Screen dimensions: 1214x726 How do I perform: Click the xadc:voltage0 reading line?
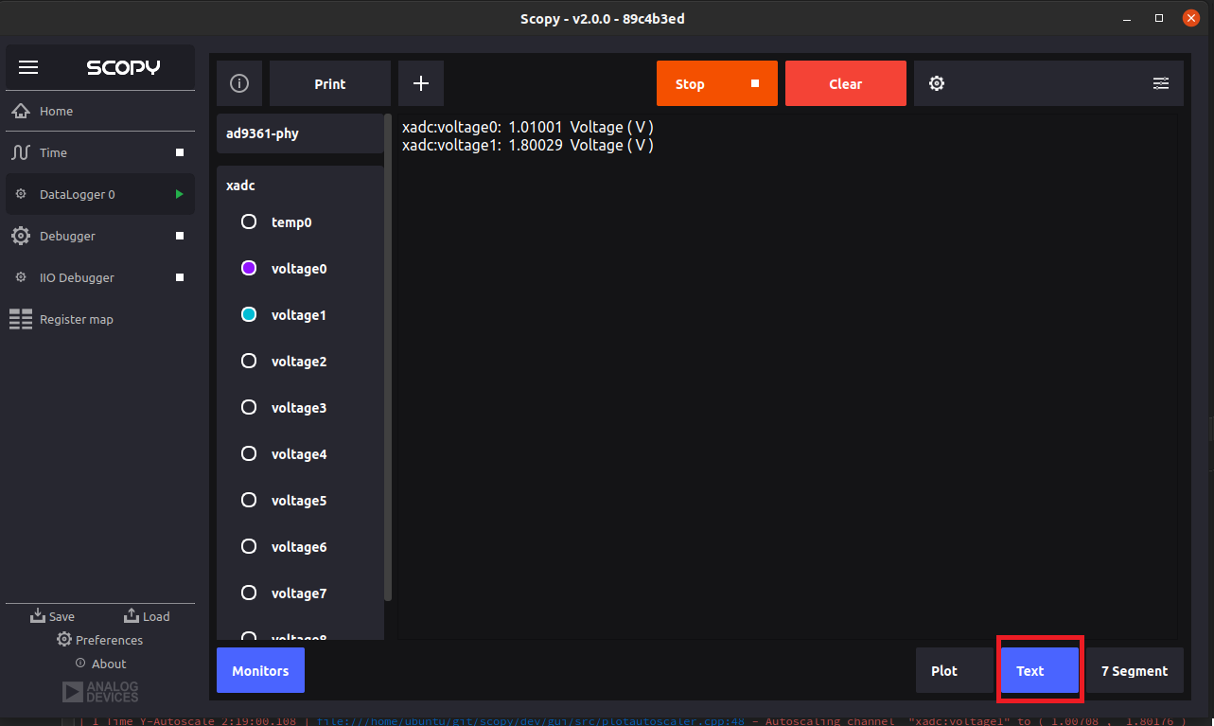(528, 127)
